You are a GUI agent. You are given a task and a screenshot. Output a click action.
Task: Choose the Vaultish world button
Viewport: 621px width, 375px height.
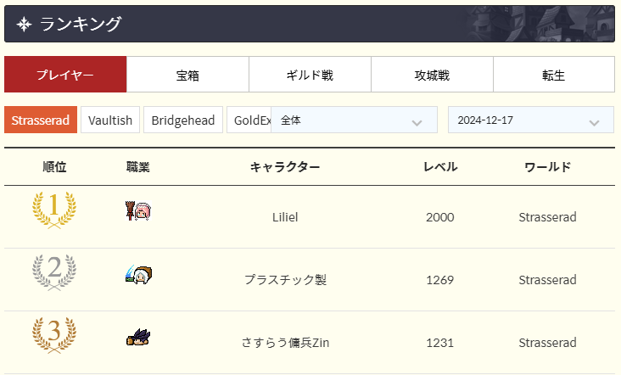click(110, 120)
